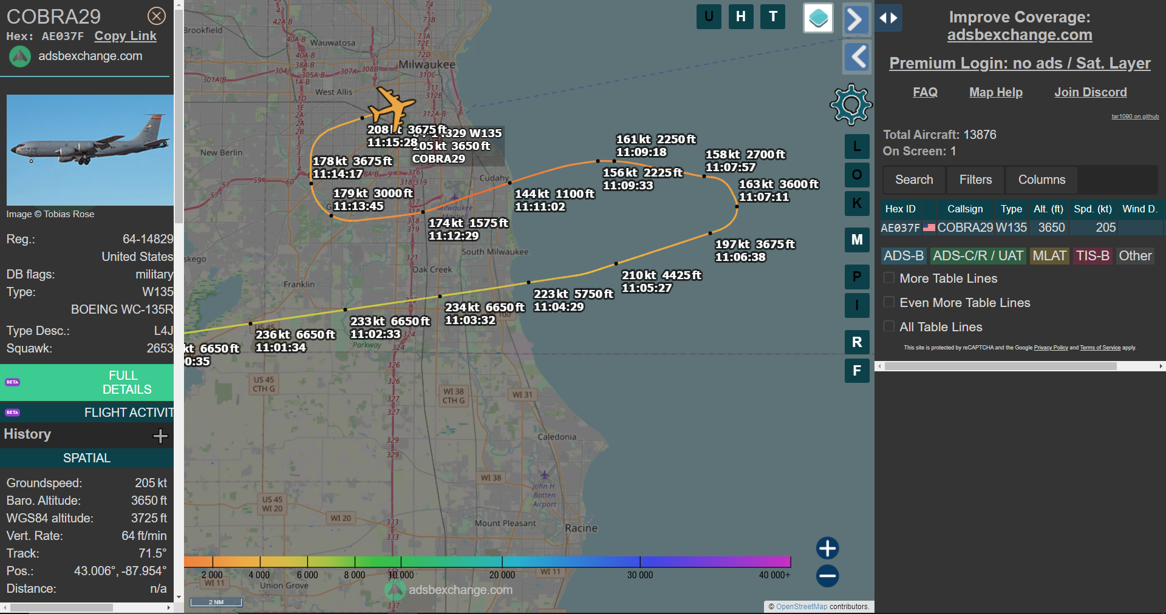Click the adsbexchange logo in info panel
The height and width of the screenshot is (614, 1166).
(19, 56)
